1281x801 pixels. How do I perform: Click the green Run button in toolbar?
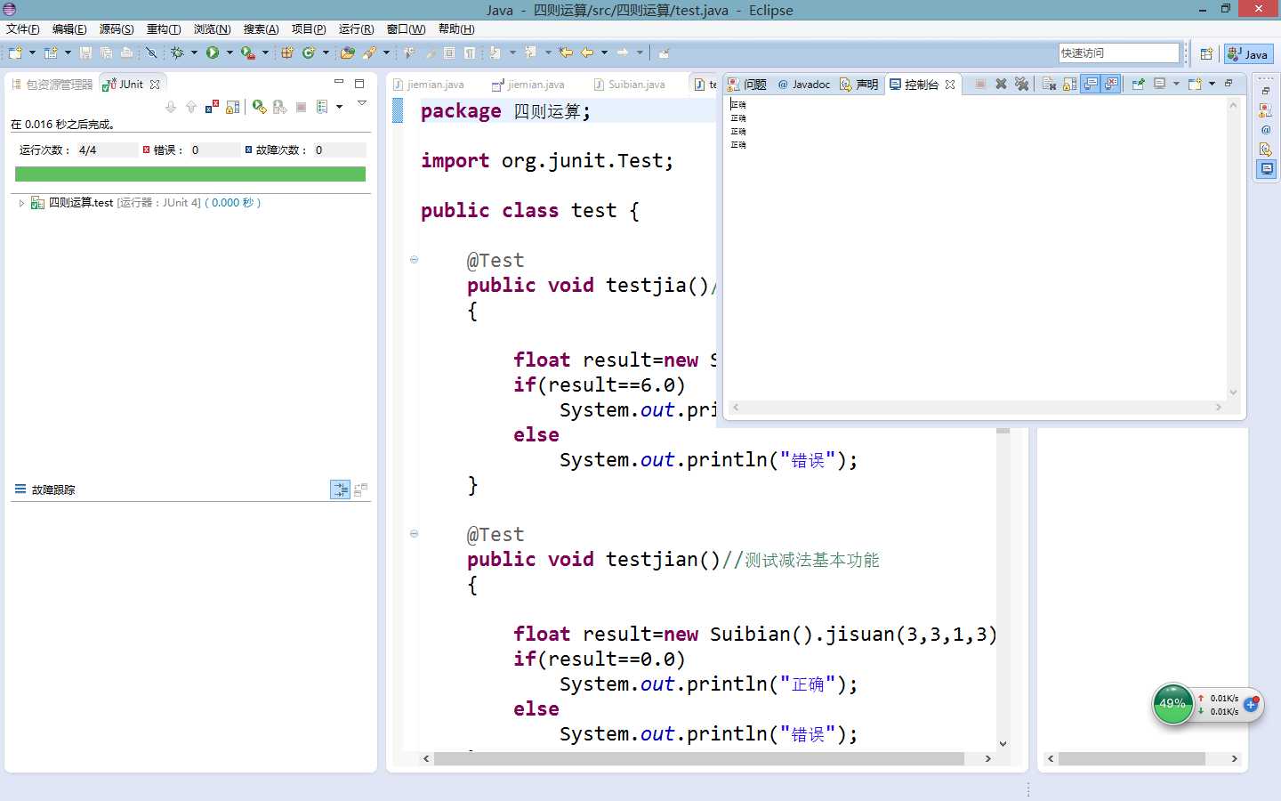pyautogui.click(x=213, y=53)
